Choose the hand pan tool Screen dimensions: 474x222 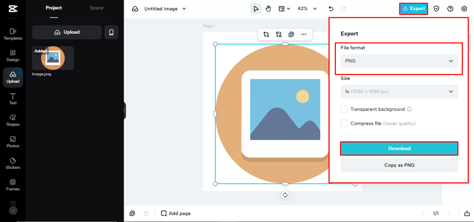tap(268, 9)
